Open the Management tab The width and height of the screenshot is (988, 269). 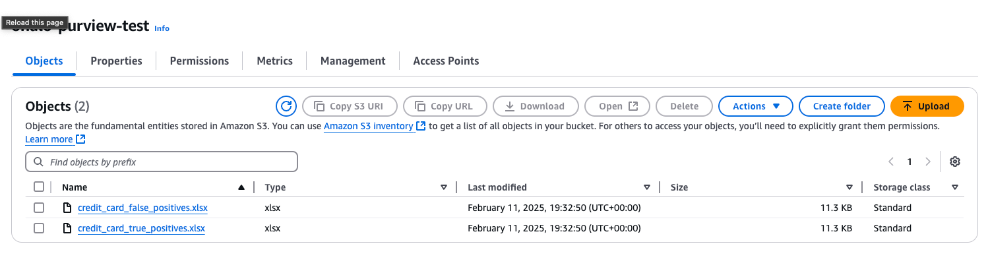point(353,61)
